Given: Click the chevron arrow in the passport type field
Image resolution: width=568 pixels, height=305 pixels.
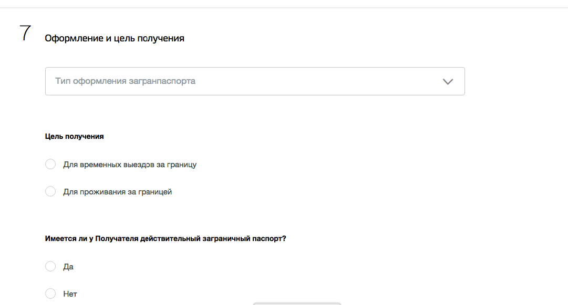Looking at the screenshot, I should tap(448, 82).
